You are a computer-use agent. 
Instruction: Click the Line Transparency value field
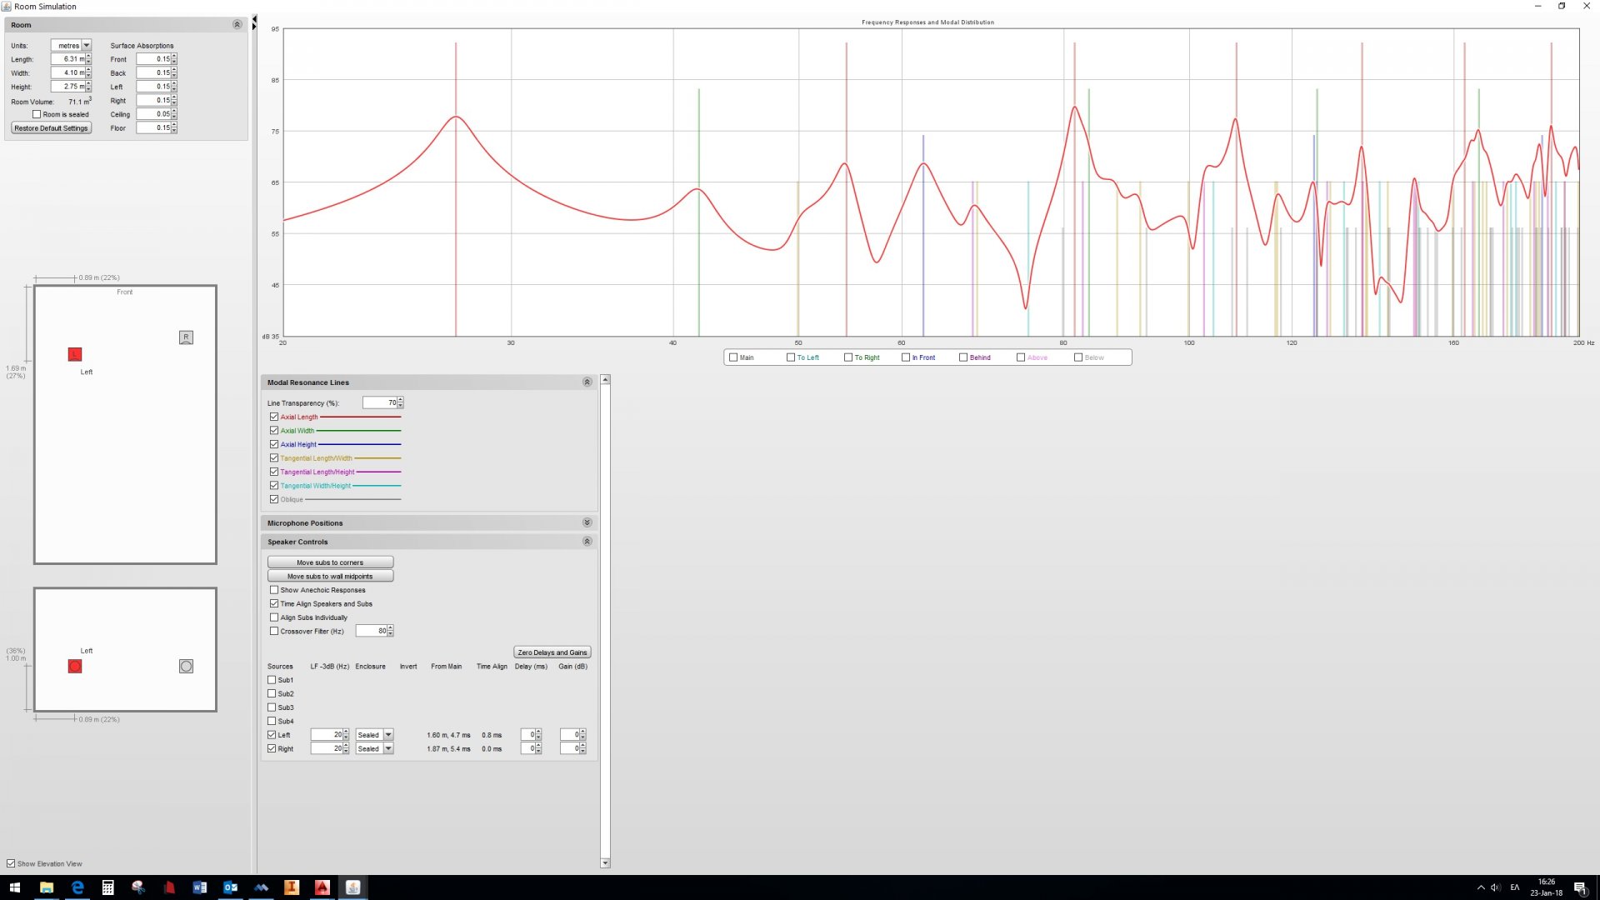pyautogui.click(x=380, y=403)
